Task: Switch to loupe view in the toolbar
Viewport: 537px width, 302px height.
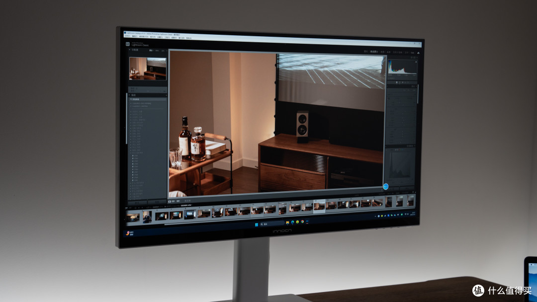Action: click(170, 201)
